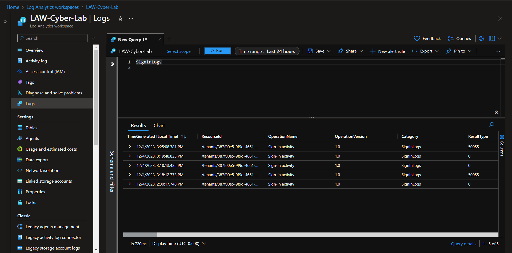Image resolution: width=512 pixels, height=253 pixels.
Task: Switch to the Results tab
Action: 138,125
